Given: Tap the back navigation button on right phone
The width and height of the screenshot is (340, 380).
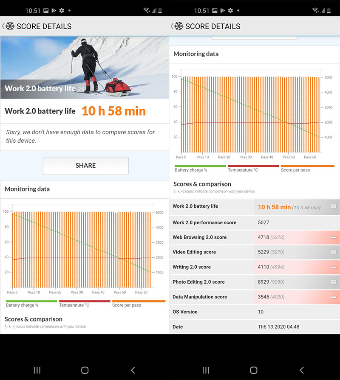Looking at the screenshot, I should [x=301, y=370].
